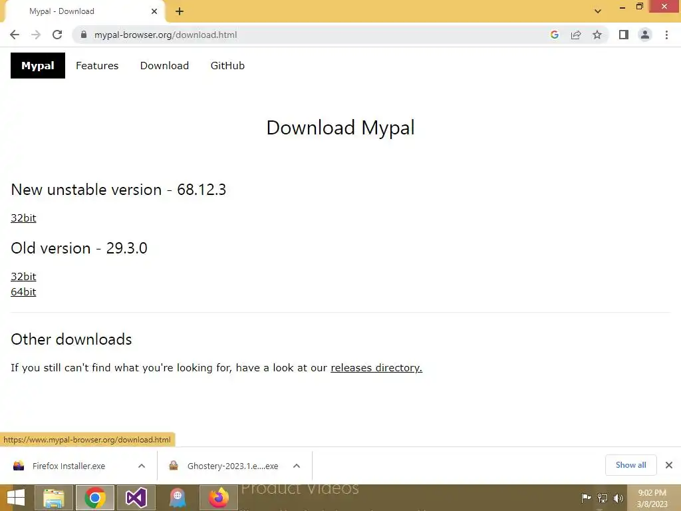Open File Explorer from the taskbar

(54, 498)
